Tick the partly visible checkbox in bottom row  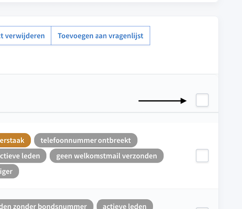click(202, 208)
